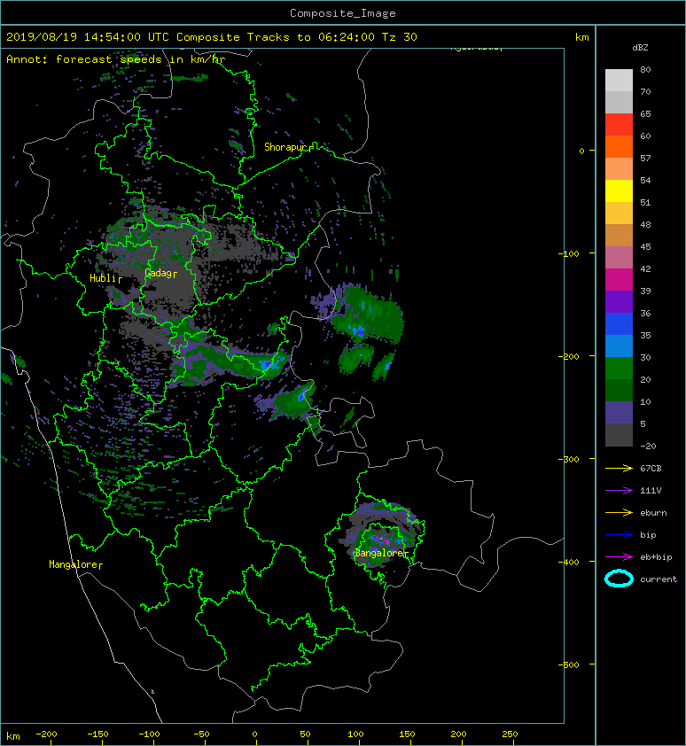Click the 2019/08/19 14:54:00 UTC timestamp
This screenshot has height=746, width=686.
(88, 37)
